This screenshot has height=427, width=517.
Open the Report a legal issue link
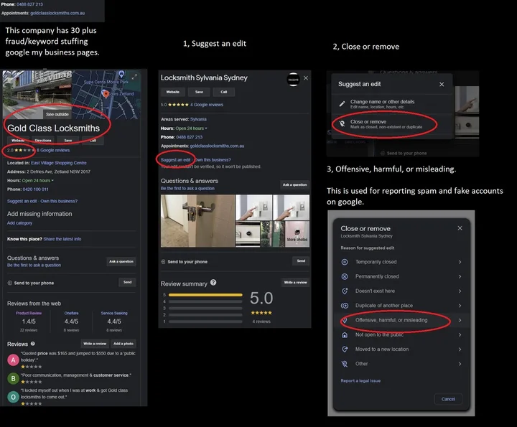360,381
